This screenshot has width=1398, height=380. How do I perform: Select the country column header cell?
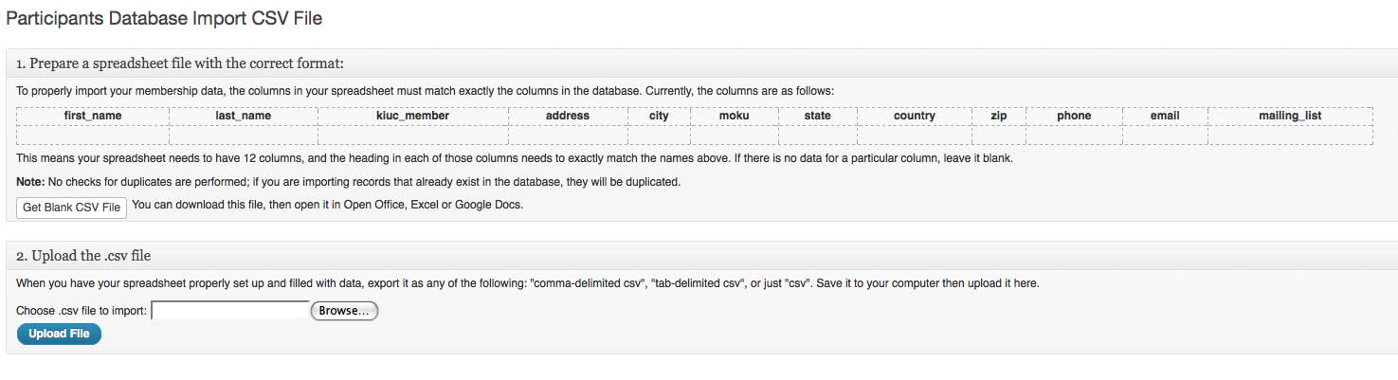coord(915,116)
